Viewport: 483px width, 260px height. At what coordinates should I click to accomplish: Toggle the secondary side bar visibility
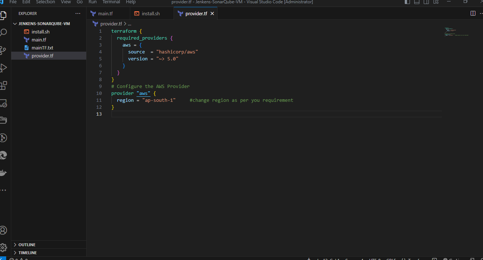click(x=426, y=2)
